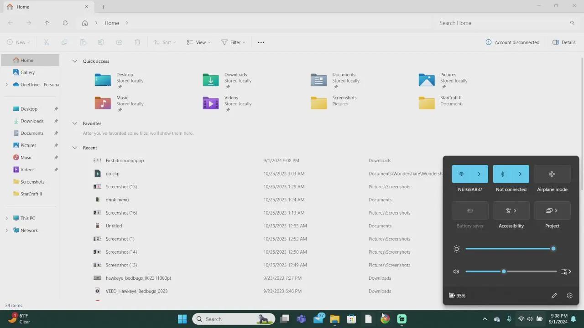The width and height of the screenshot is (584, 328).
Task: Open Google Chrome from taskbar
Action: coord(385,319)
